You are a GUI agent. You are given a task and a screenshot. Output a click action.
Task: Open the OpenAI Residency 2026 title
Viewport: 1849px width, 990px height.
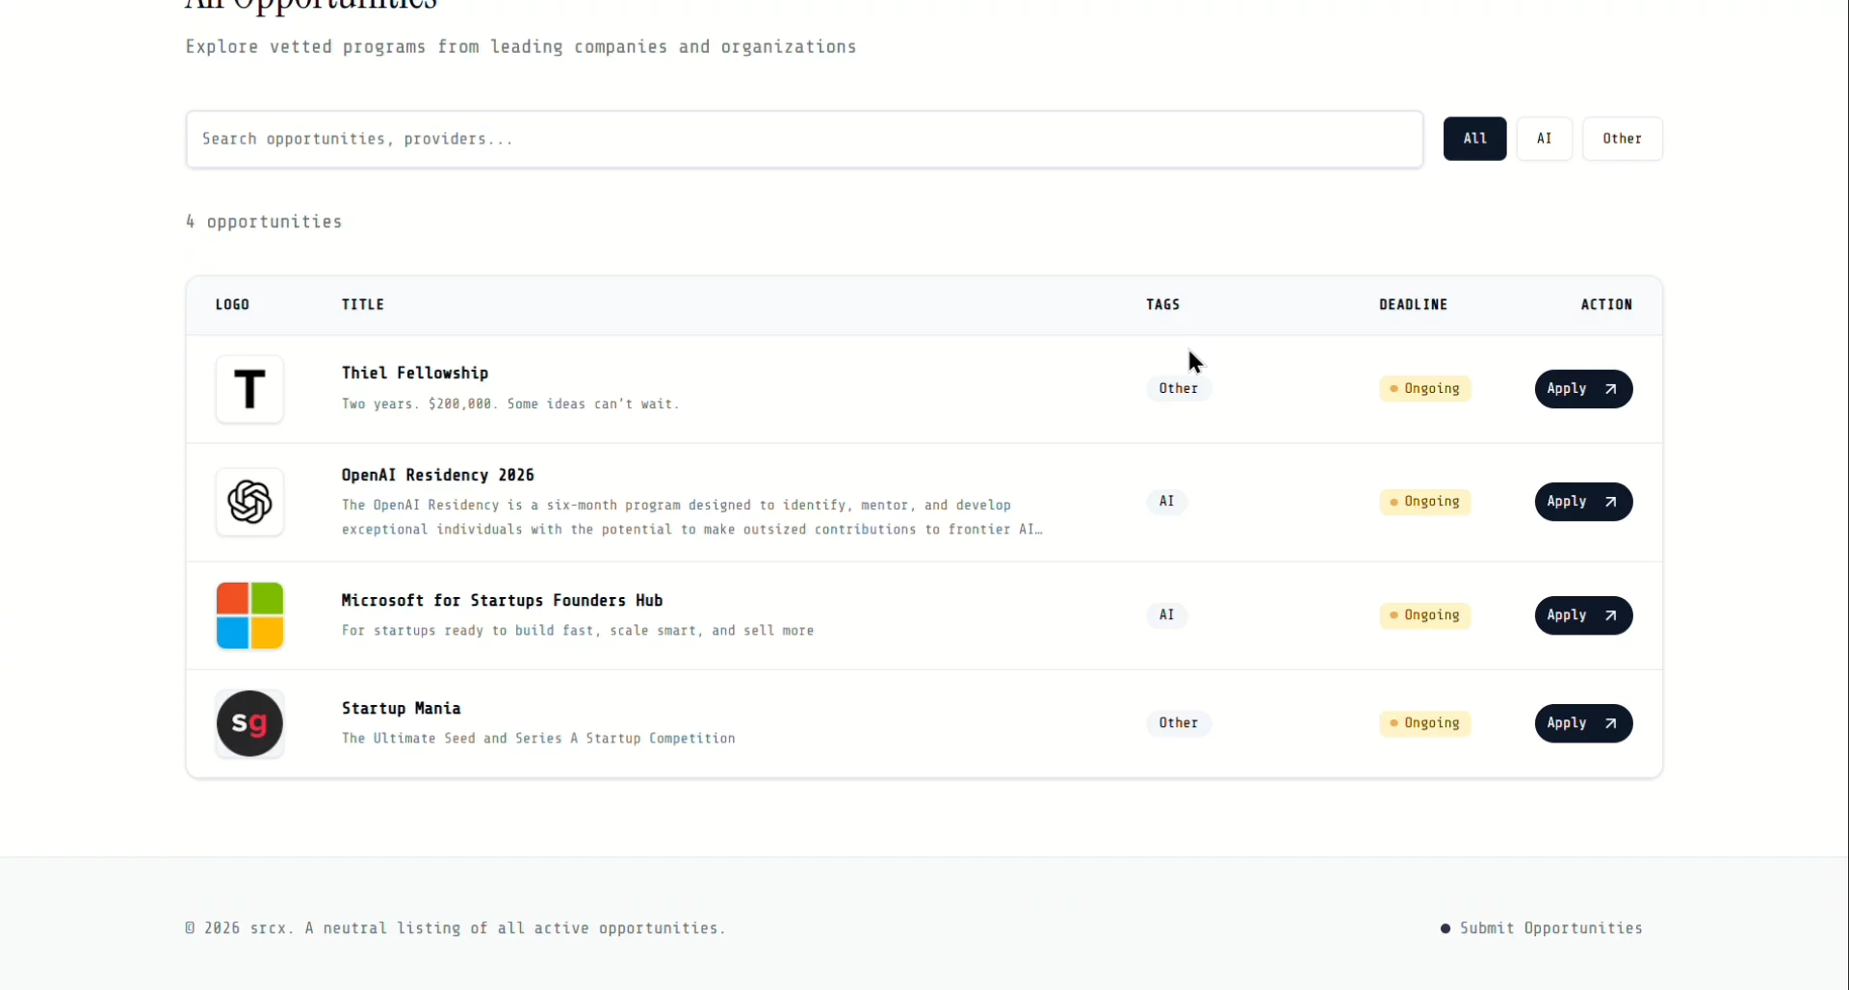click(x=437, y=475)
